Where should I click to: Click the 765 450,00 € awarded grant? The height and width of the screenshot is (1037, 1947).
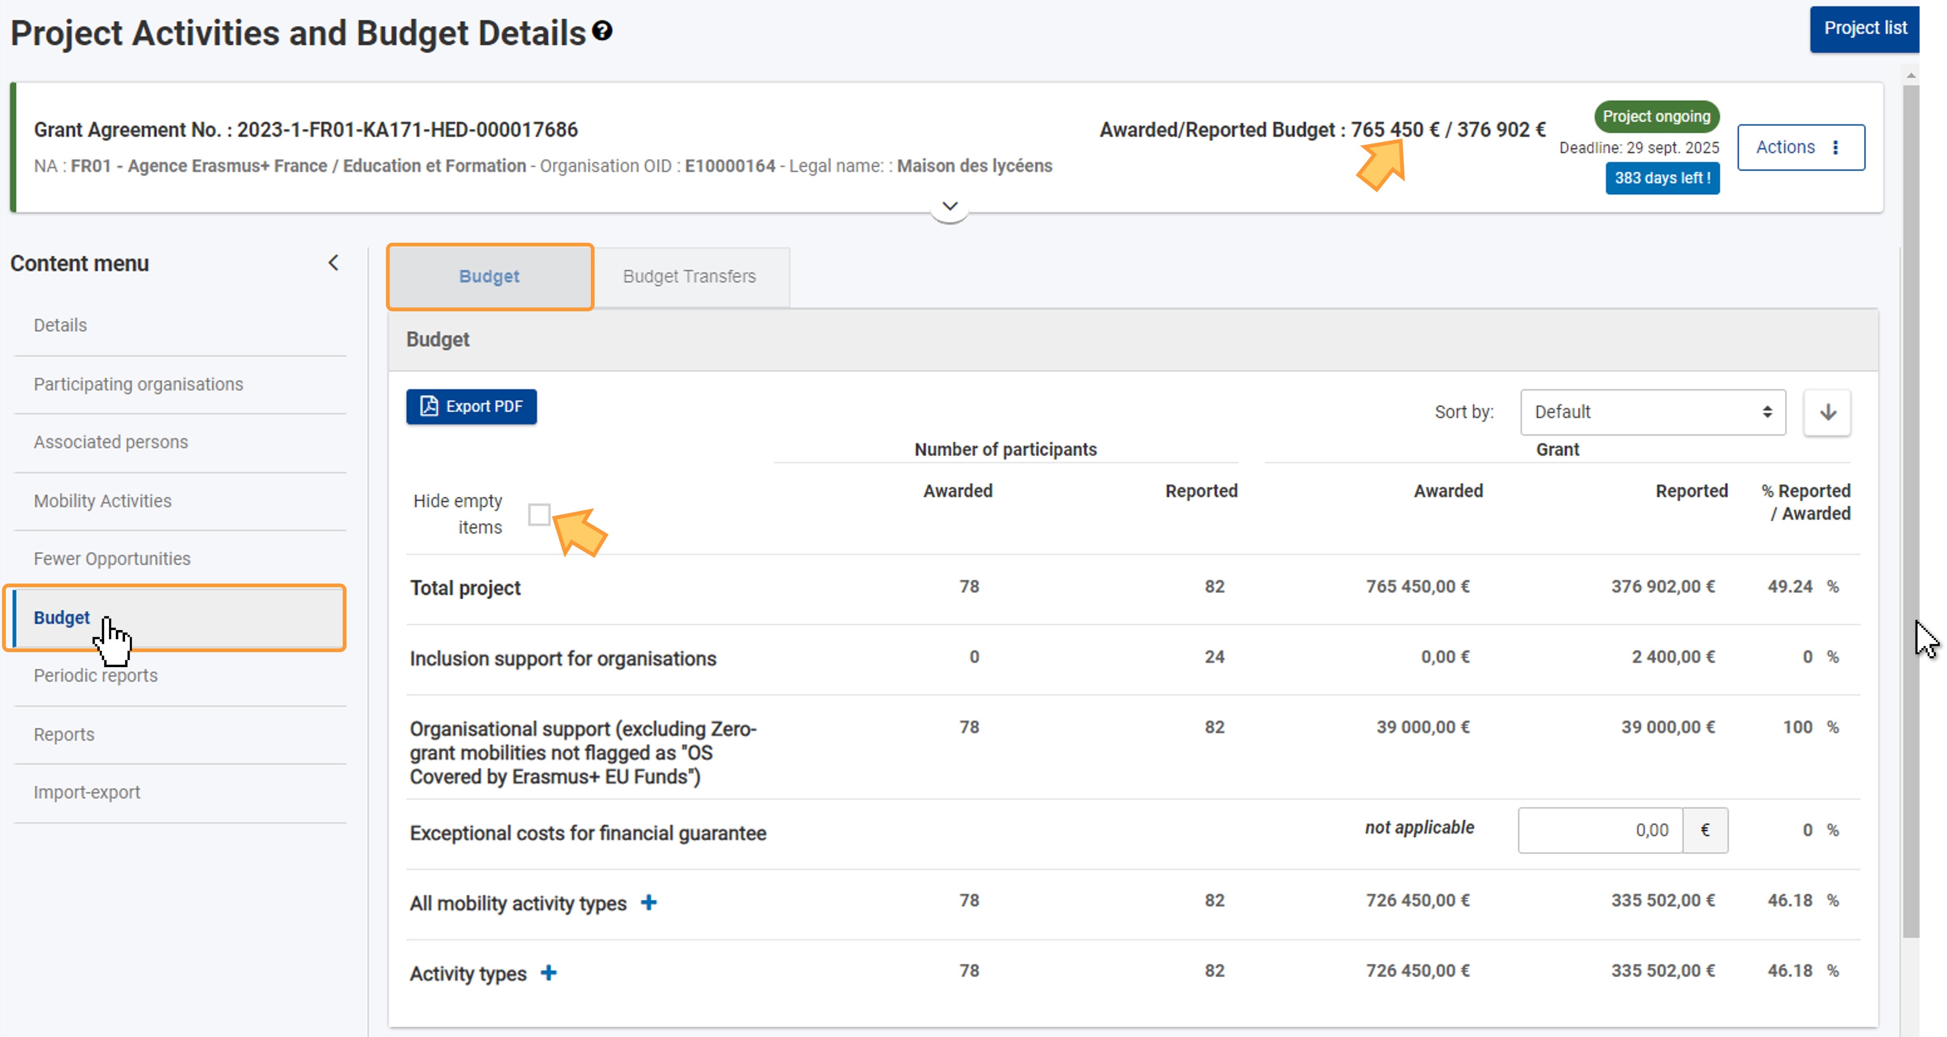(x=1418, y=587)
